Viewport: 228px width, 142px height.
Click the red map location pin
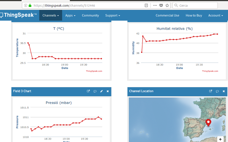208,122
